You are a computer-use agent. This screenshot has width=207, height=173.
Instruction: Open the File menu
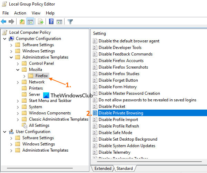(6, 13)
